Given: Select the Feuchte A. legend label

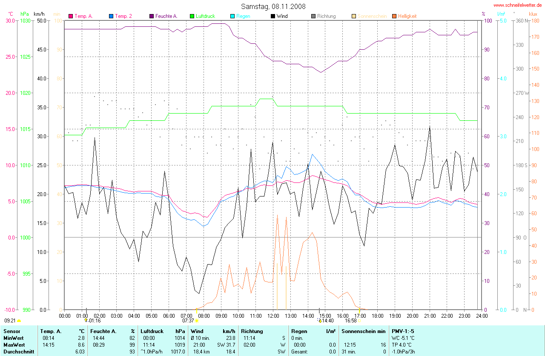Looking at the screenshot, I should (166, 16).
